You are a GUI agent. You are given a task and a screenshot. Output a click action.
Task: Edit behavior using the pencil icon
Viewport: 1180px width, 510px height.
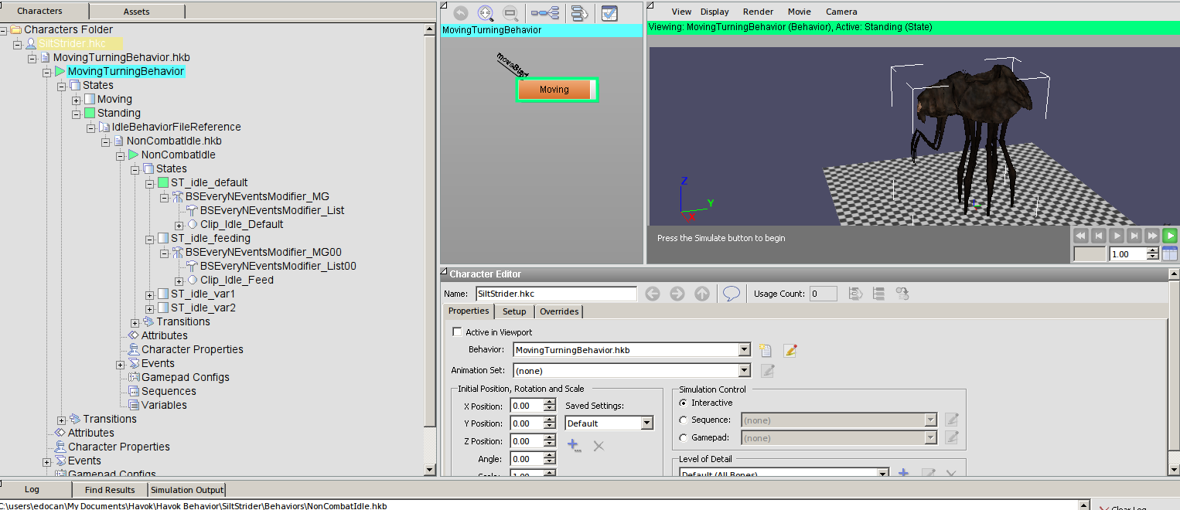pyautogui.click(x=790, y=350)
